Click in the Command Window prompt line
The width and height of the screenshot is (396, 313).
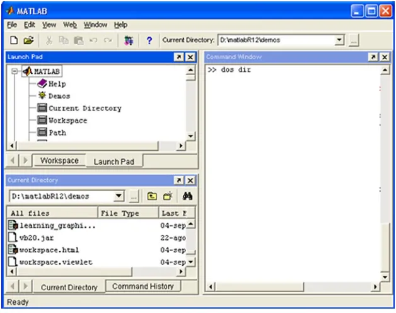tap(293, 70)
